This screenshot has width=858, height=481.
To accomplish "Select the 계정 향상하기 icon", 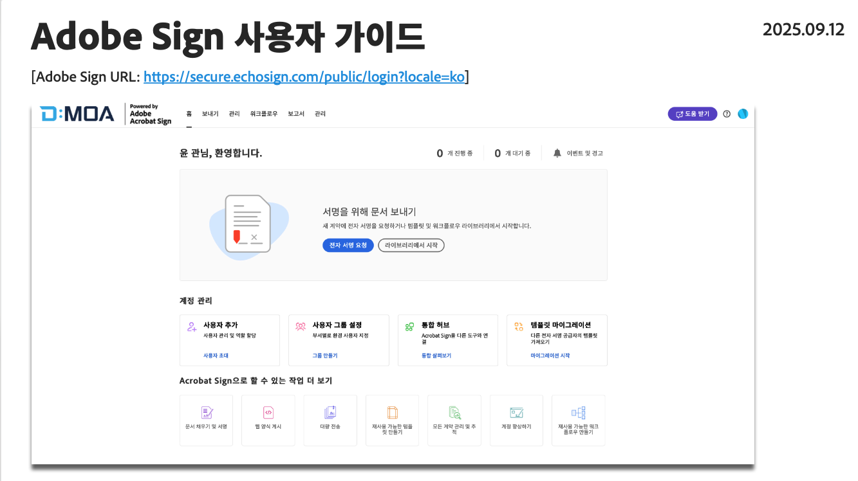I will (516, 413).
